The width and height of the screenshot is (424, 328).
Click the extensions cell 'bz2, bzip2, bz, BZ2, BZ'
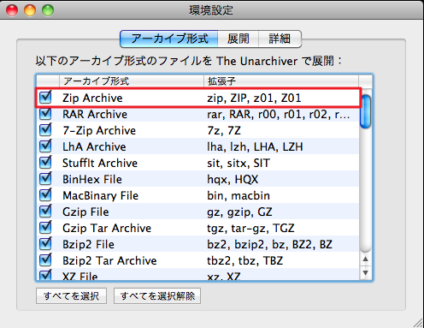[x=270, y=244]
